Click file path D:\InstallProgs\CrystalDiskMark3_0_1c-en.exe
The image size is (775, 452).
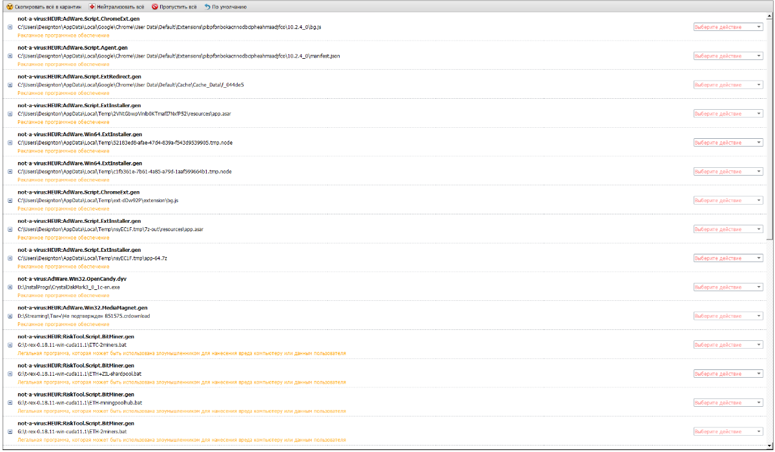[68, 287]
